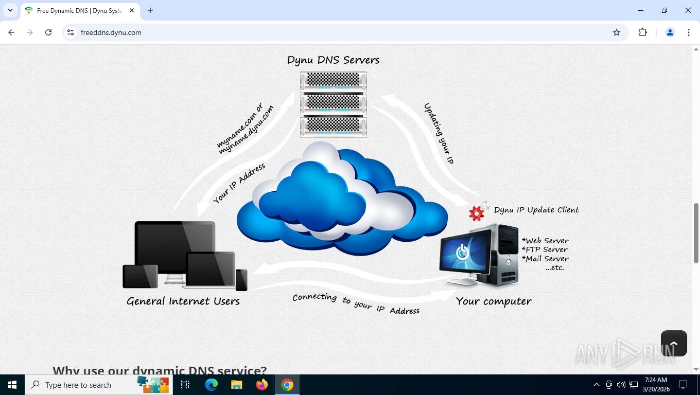
Task: Click the Dynu DNS Servers heading
Action: (334, 60)
